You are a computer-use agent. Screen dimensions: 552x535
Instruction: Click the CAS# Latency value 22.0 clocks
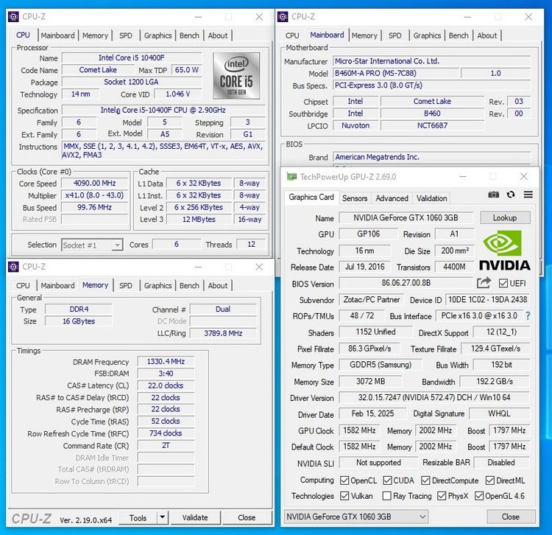166,385
